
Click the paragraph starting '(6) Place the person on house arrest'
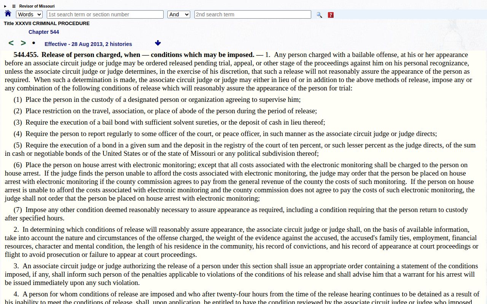click(x=240, y=182)
